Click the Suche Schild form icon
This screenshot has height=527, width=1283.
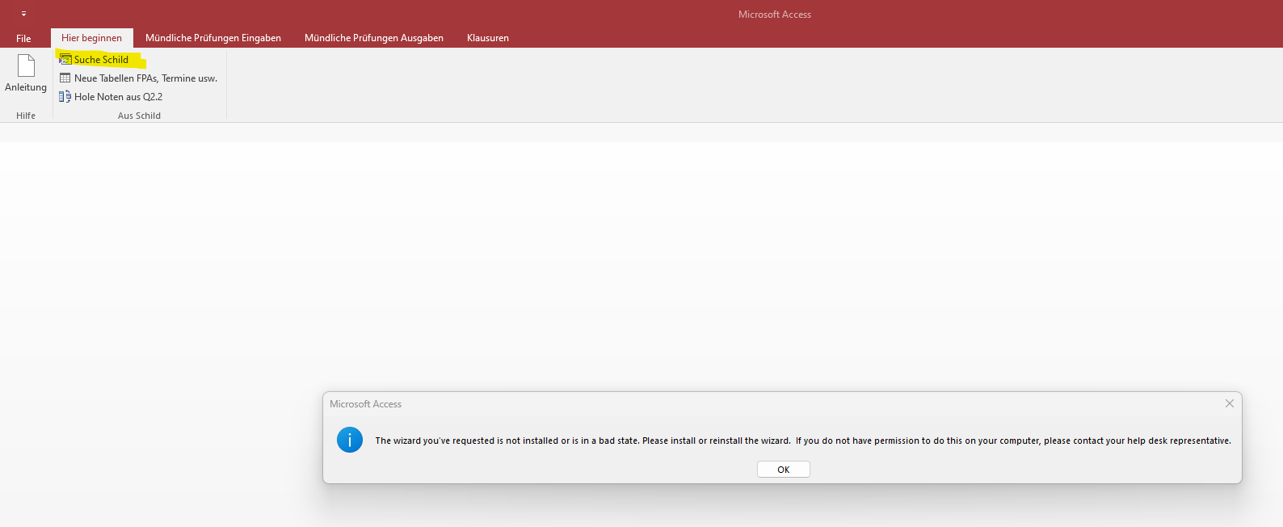click(65, 60)
